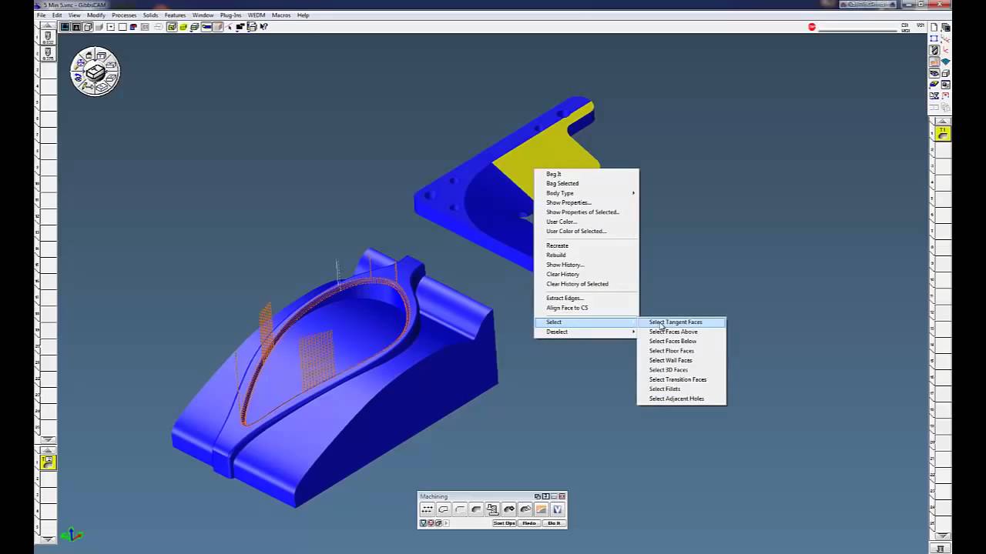
Task: Click the context help arrow icon
Action: click(x=263, y=27)
